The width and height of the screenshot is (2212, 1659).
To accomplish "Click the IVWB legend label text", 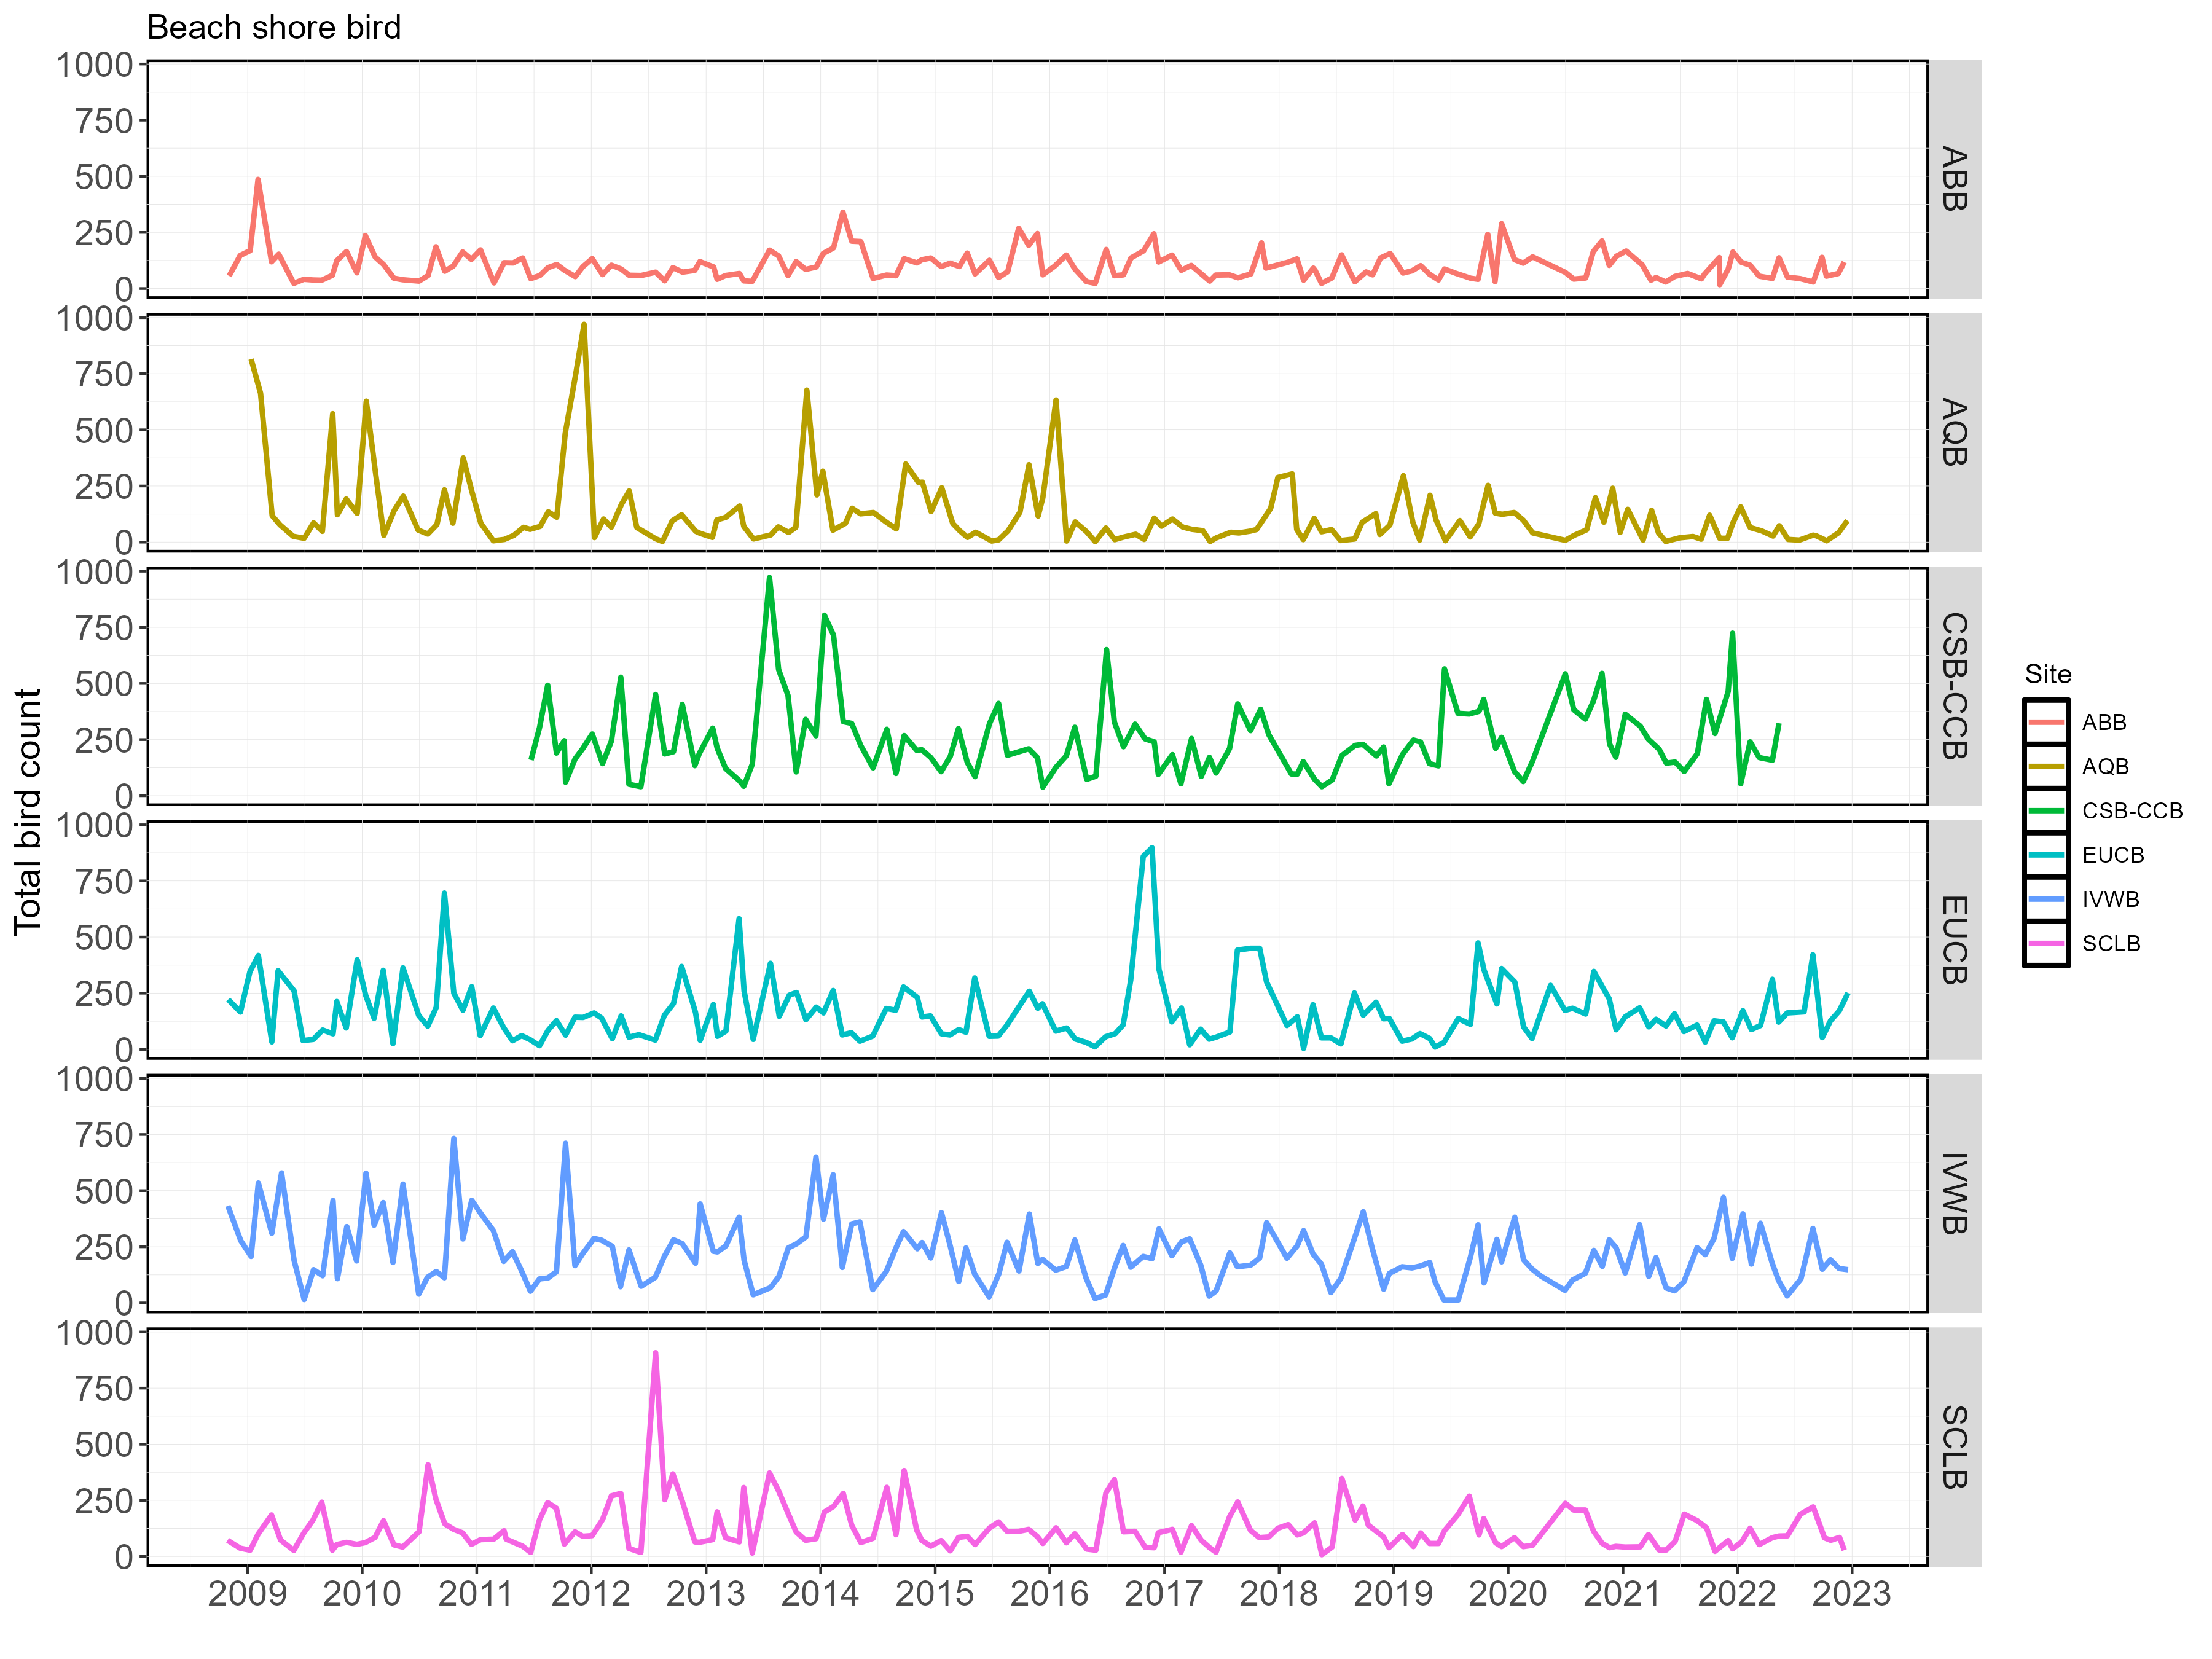I will point(2111,899).
